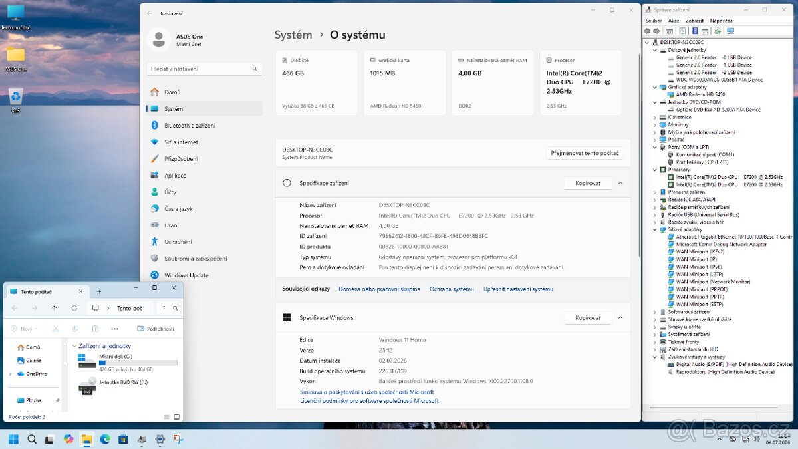This screenshot has height=449, width=798.
Task: Open Bluetooth a zařízení in Settings sidebar
Action: tap(204, 125)
